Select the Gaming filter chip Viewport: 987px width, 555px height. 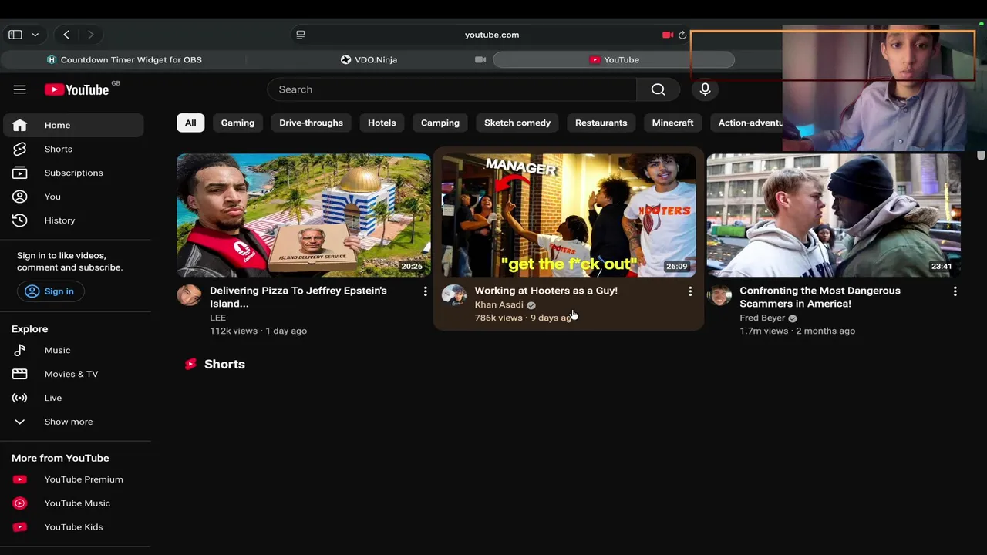237,123
